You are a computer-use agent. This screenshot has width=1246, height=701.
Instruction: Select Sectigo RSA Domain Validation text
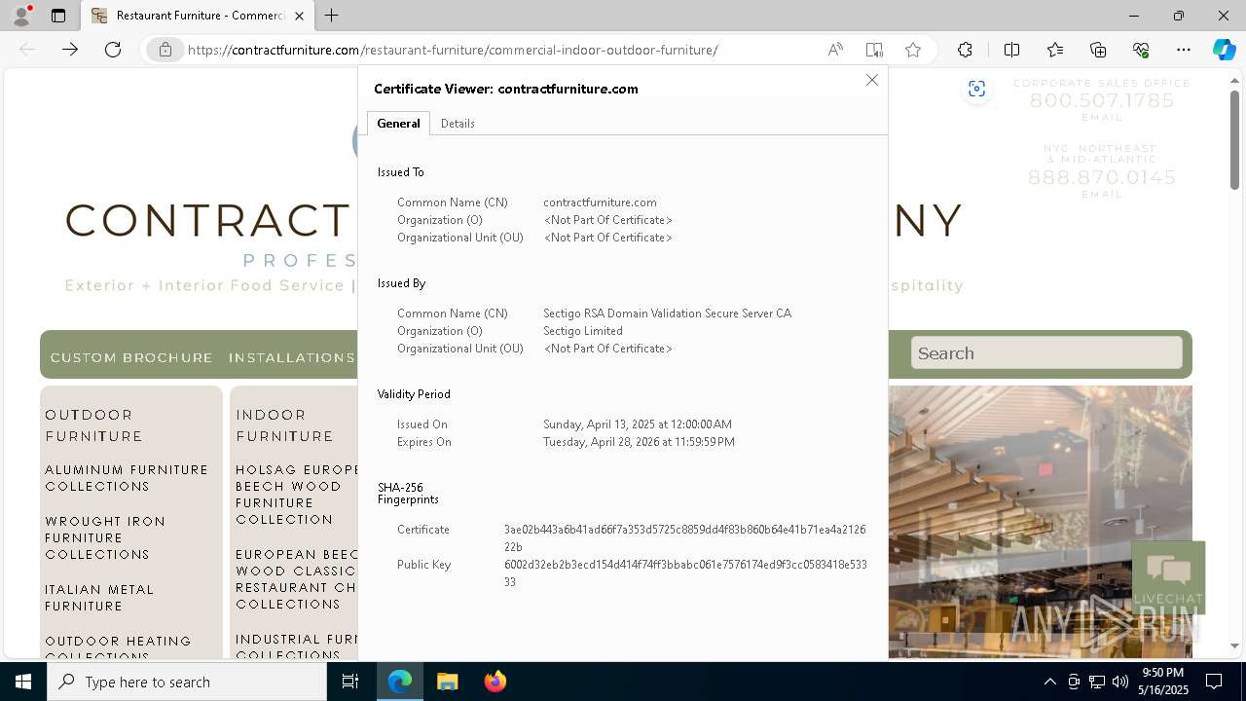(667, 314)
